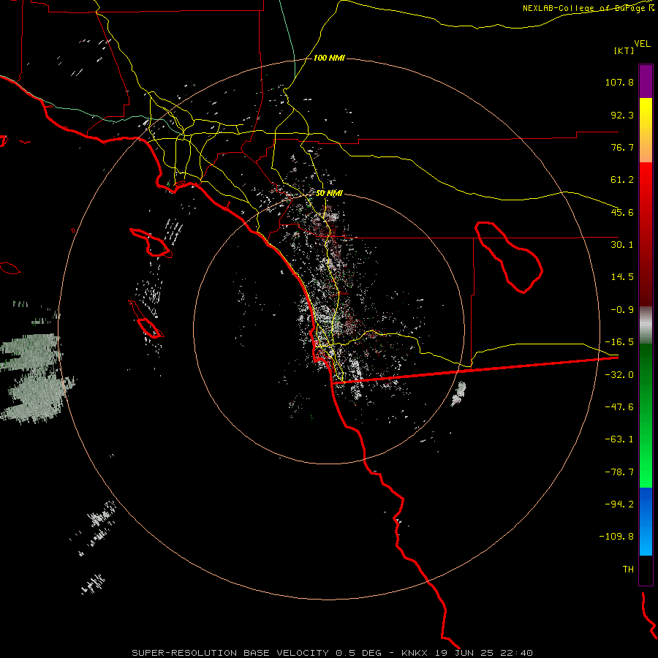Select the -32.0 scale value
Viewport: 658px width, 658px height.
(619, 375)
